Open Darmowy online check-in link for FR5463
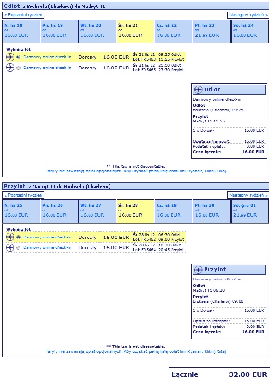 point(48,57)
